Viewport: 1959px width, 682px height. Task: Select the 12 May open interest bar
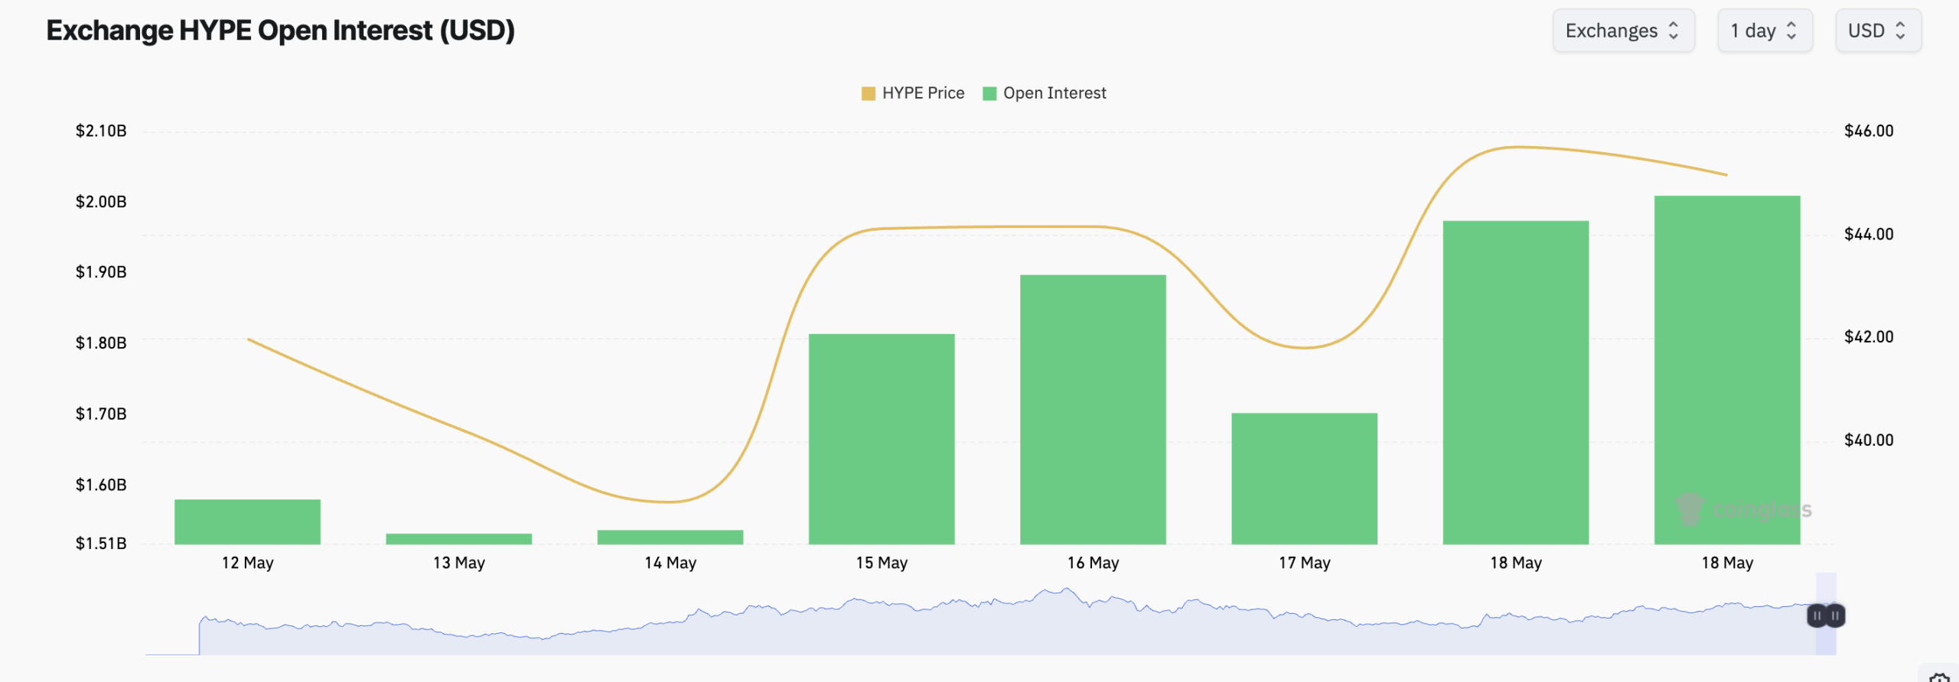pyautogui.click(x=247, y=522)
